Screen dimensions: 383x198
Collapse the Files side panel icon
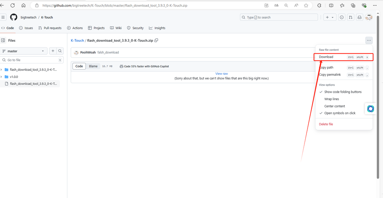point(3,40)
